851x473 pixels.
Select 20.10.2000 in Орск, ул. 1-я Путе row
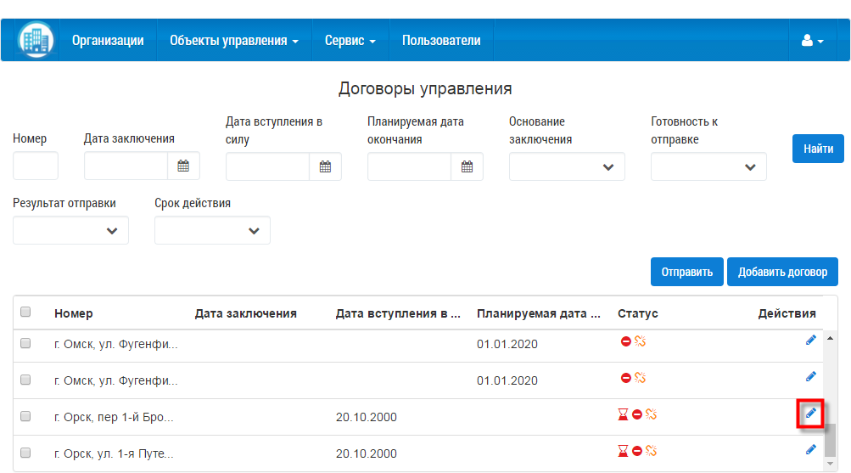pos(366,453)
